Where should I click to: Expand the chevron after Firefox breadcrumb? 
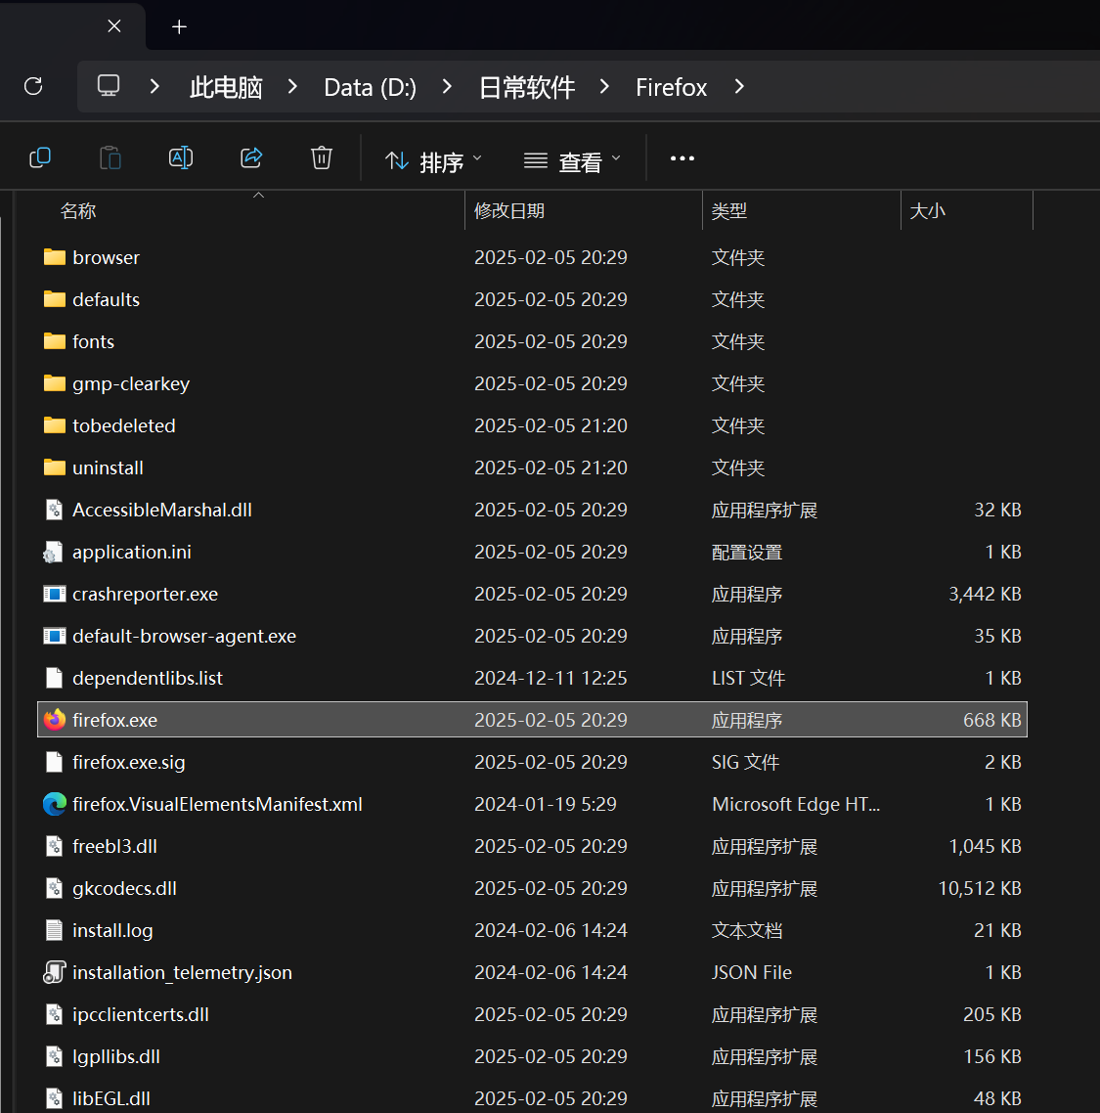click(x=739, y=87)
